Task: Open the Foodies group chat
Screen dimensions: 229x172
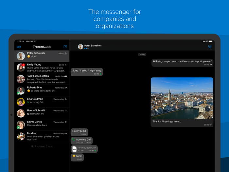Action: click(x=42, y=136)
